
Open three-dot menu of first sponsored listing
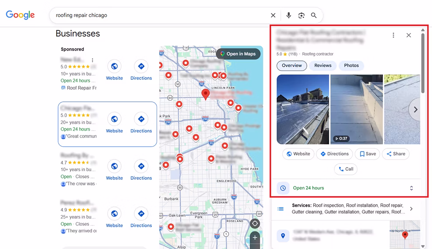(93, 60)
